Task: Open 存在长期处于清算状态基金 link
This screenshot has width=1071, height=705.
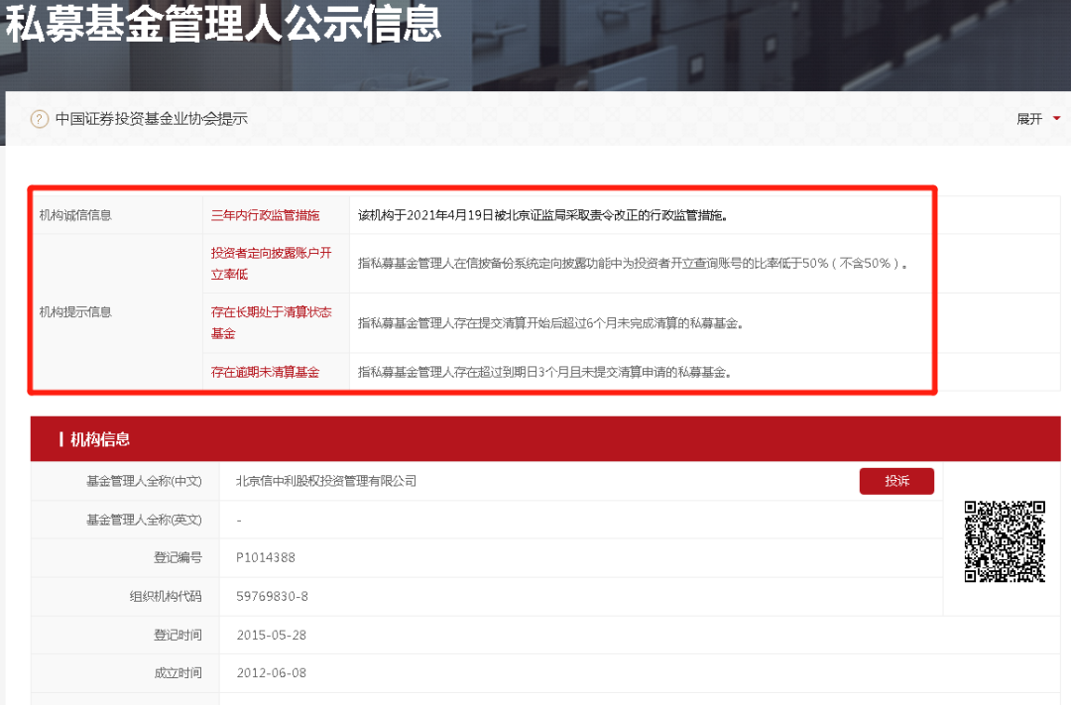Action: (x=271, y=322)
